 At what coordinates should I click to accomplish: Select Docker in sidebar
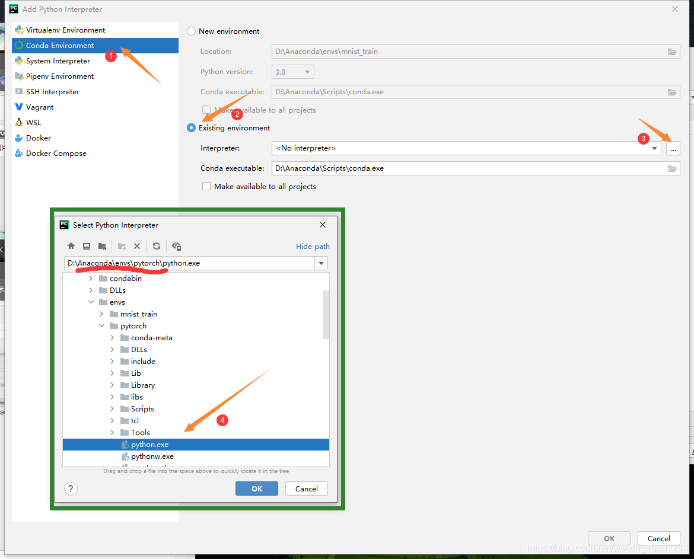coord(95,138)
